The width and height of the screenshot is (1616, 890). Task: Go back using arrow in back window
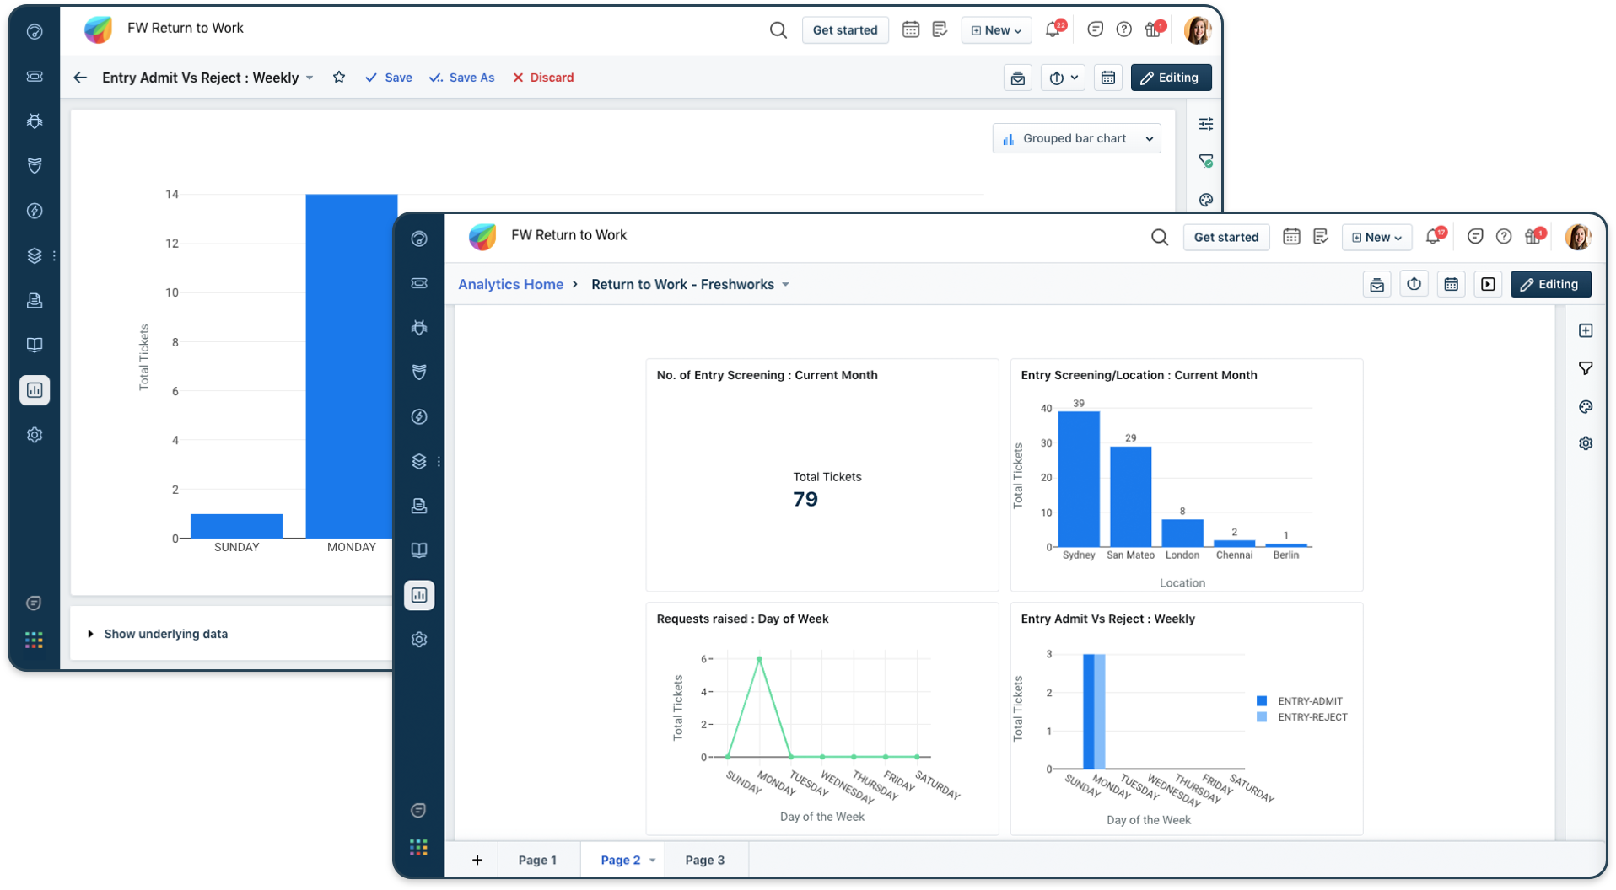click(80, 78)
